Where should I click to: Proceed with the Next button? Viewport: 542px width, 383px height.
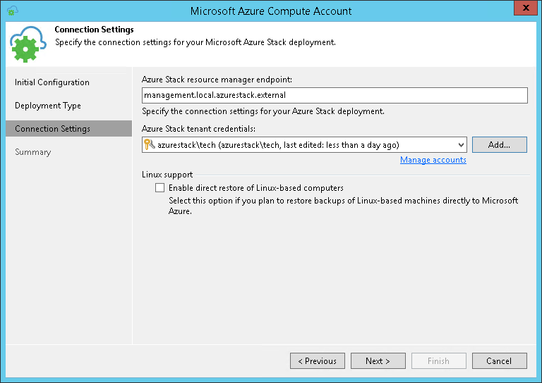click(378, 361)
